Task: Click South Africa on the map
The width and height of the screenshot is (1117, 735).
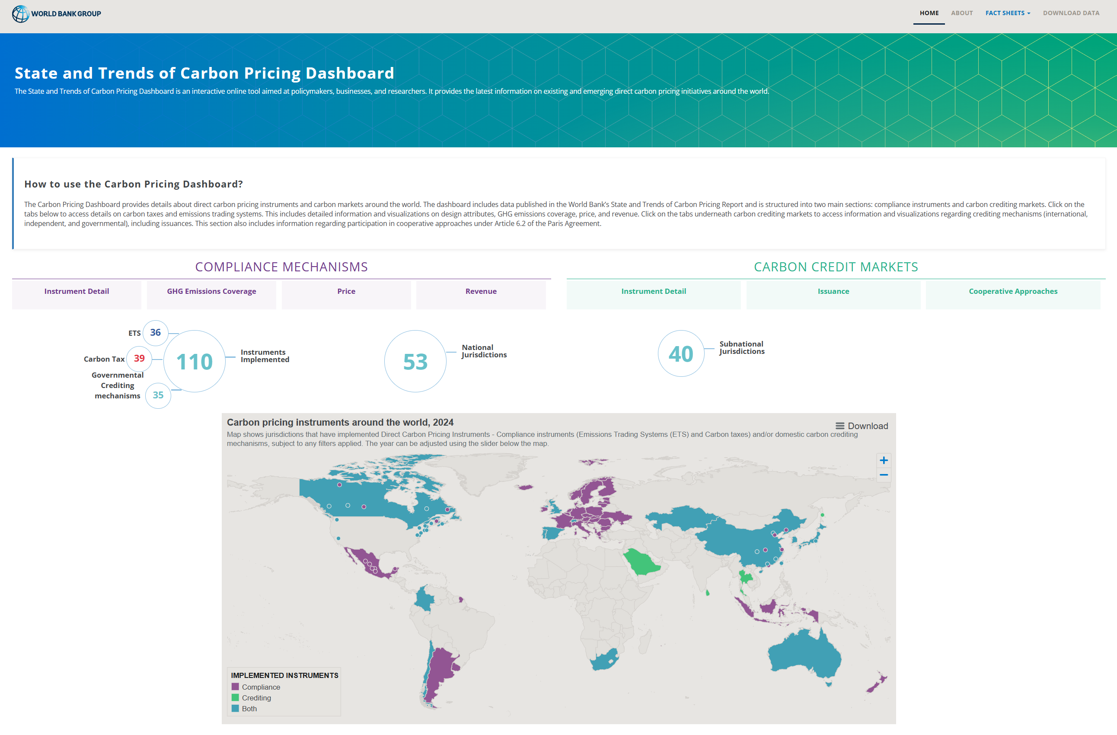Action: tap(604, 660)
